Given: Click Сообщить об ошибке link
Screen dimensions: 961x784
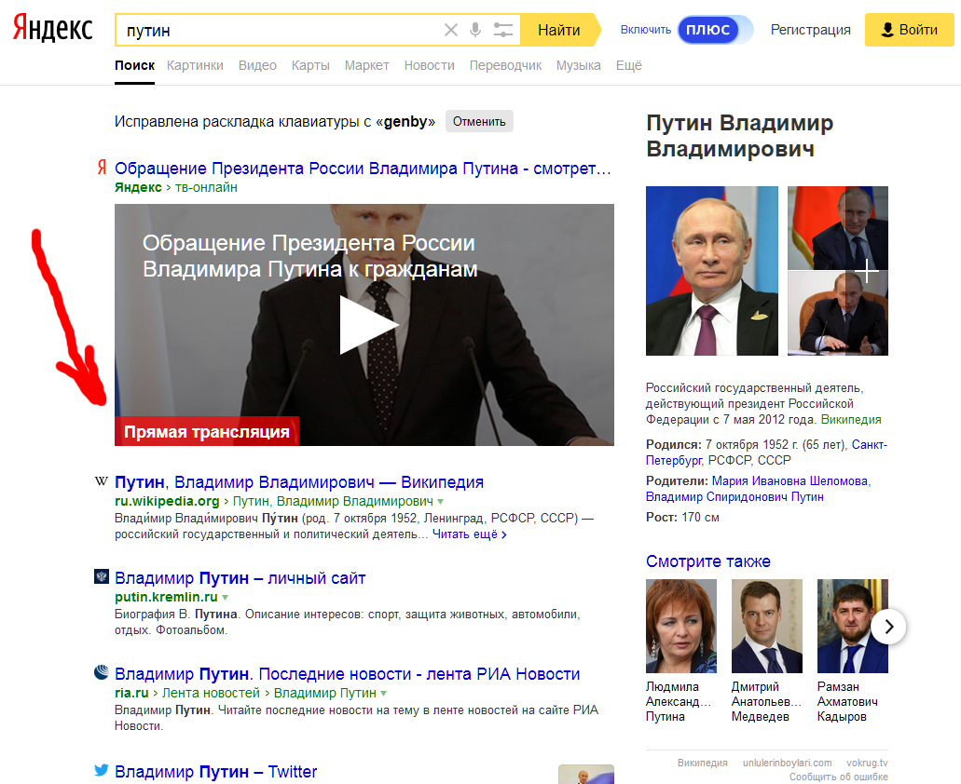Looking at the screenshot, I should 838,777.
